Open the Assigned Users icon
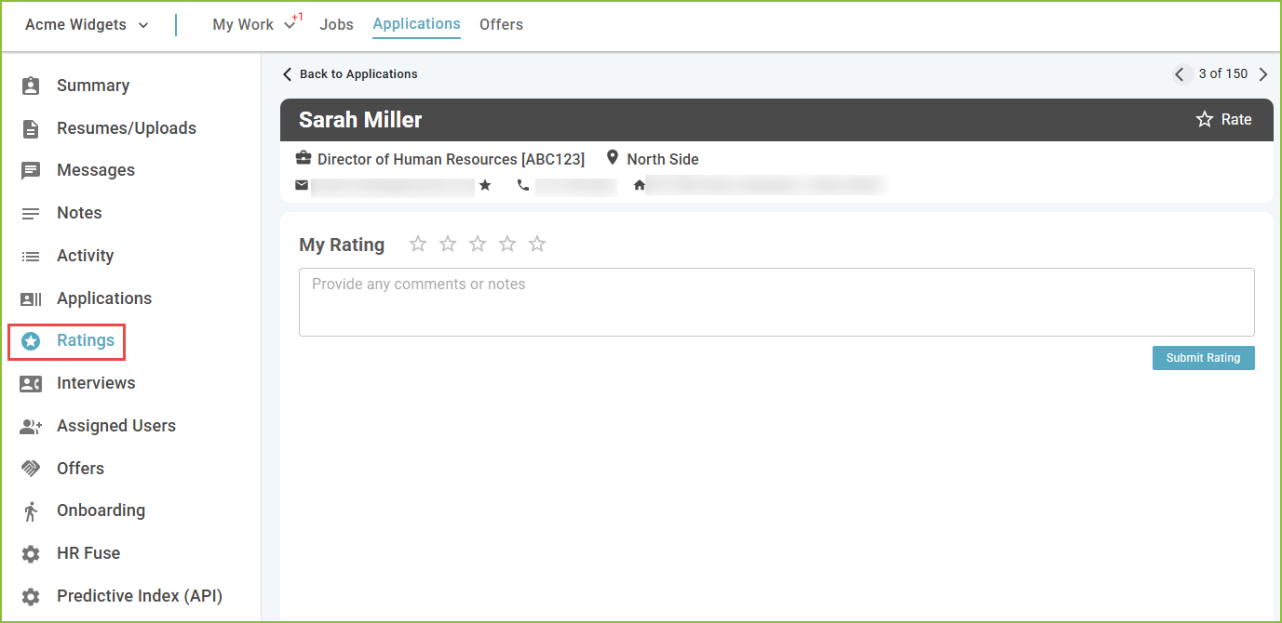This screenshot has height=623, width=1282. (x=31, y=426)
